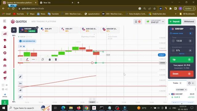Reload the browser page
Viewport: 197px width, 111px height.
click(13, 9)
